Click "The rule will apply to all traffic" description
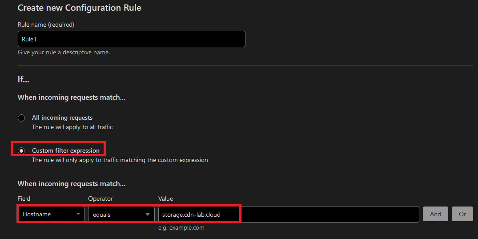Screen dimensions: 478x239 [72, 127]
